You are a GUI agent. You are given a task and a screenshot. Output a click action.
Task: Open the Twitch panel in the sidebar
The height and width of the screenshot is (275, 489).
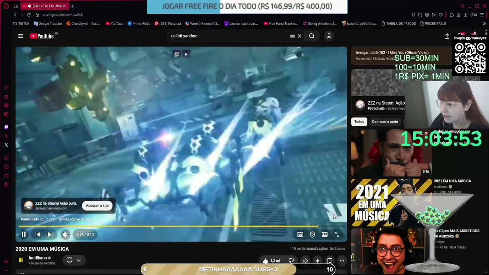point(6,127)
